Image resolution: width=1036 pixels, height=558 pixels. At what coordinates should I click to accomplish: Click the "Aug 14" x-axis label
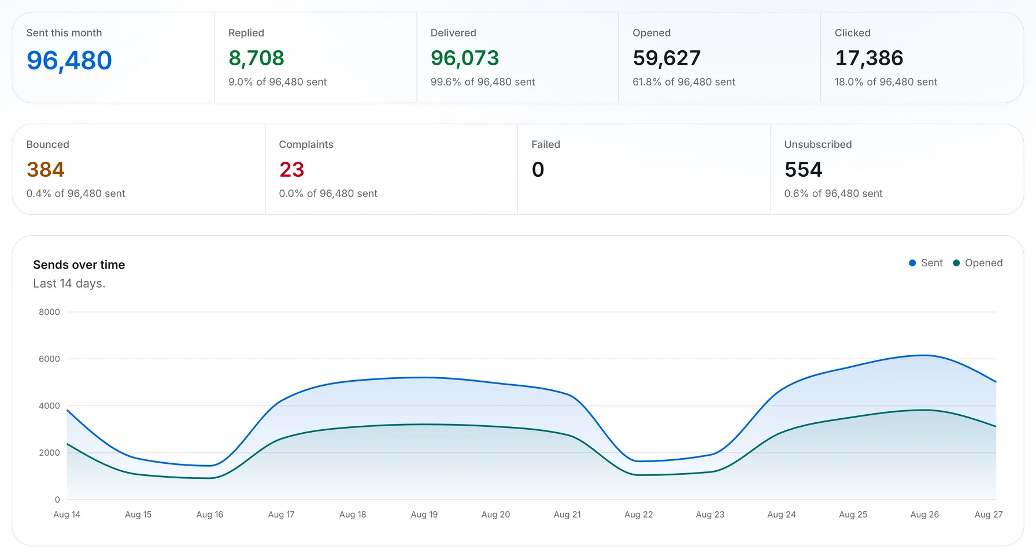tap(67, 514)
